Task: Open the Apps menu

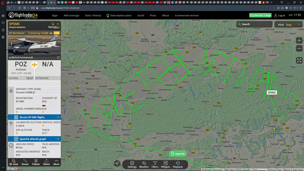Action: tap(55, 15)
